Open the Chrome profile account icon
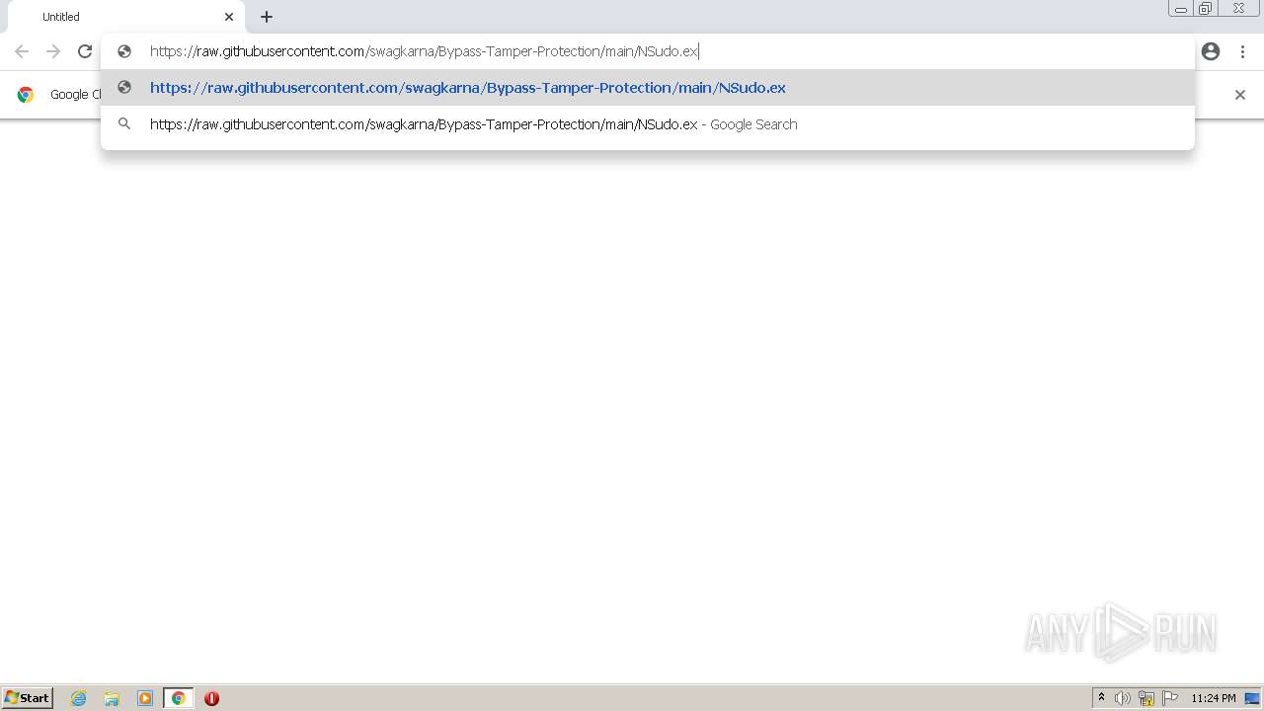The image size is (1264, 711). tap(1211, 51)
